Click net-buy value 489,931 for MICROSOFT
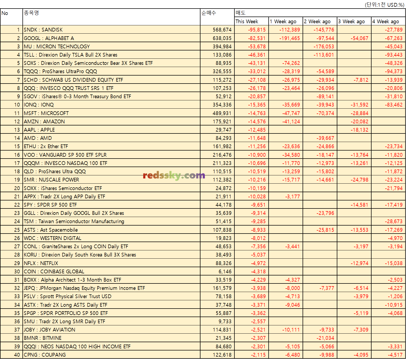The image size is (406, 359). (x=222, y=113)
